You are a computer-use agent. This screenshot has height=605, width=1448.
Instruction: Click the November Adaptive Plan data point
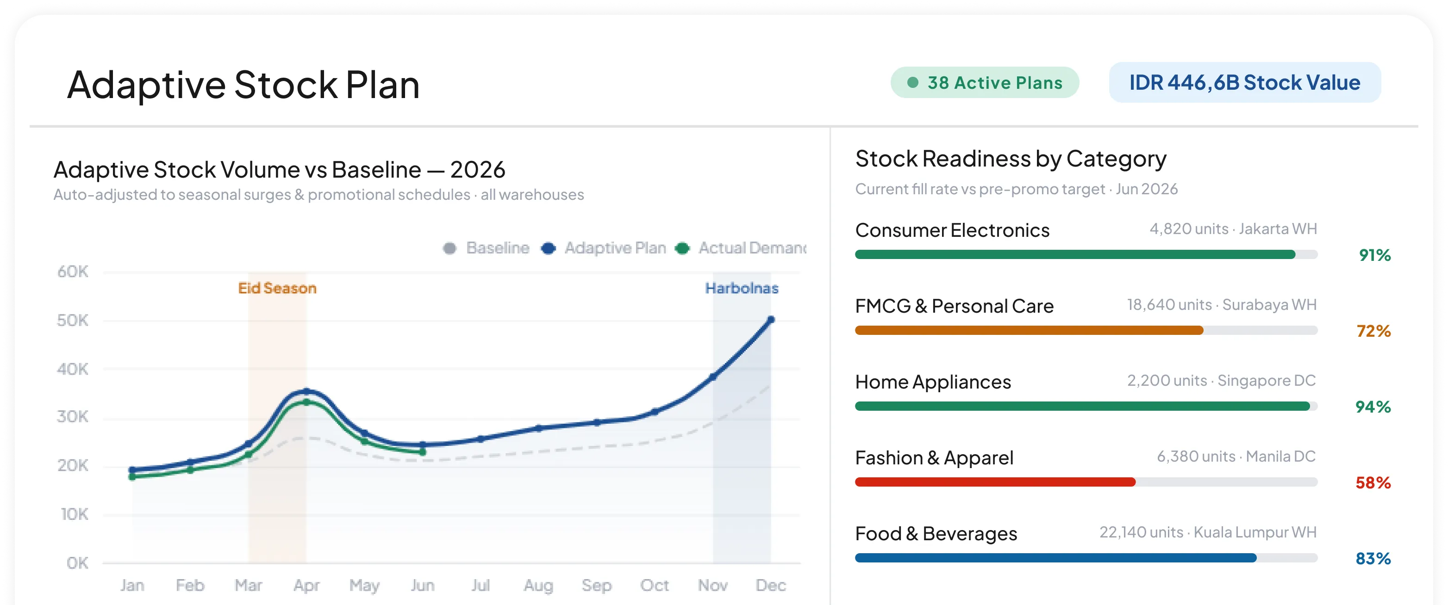click(713, 377)
